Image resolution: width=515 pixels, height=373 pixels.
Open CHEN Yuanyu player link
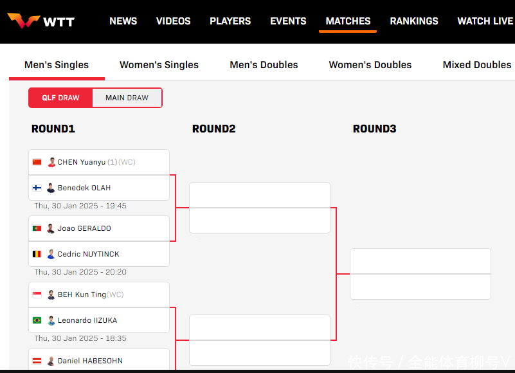point(81,162)
